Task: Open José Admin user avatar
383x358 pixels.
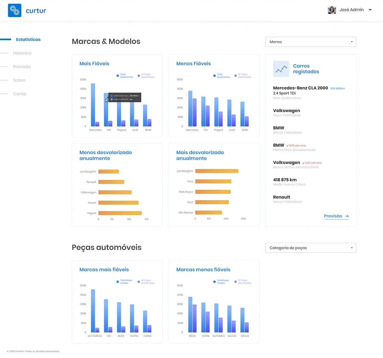Action: pyautogui.click(x=332, y=10)
